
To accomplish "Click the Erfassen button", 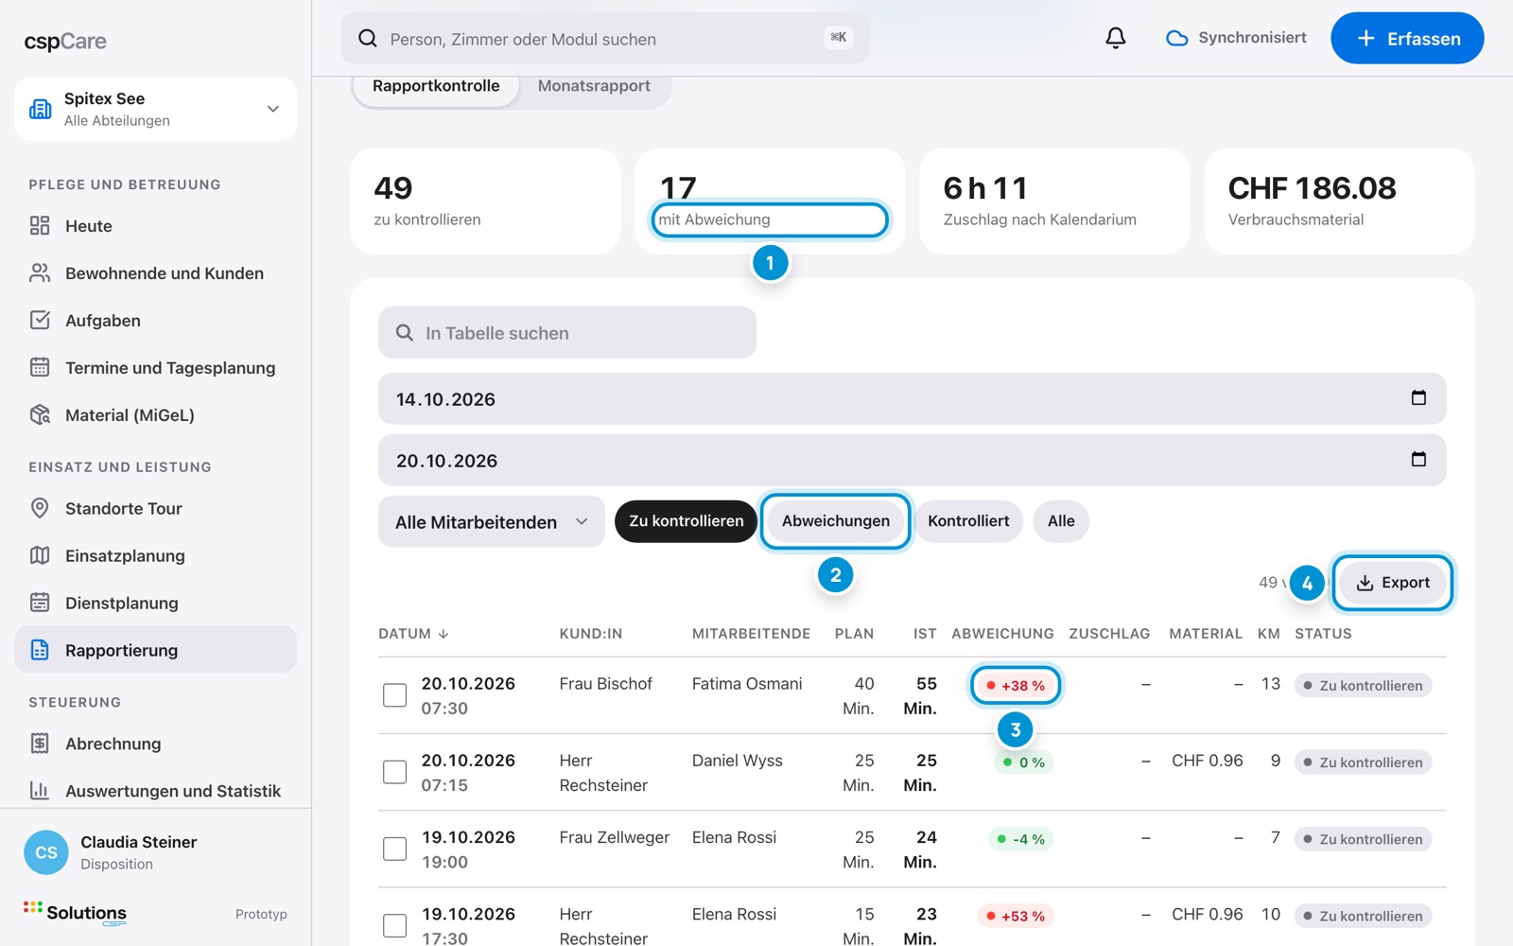I will (1407, 38).
